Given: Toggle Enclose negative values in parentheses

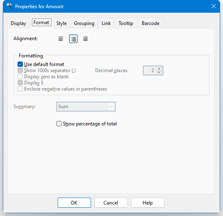Looking at the screenshot, I should [20, 89].
